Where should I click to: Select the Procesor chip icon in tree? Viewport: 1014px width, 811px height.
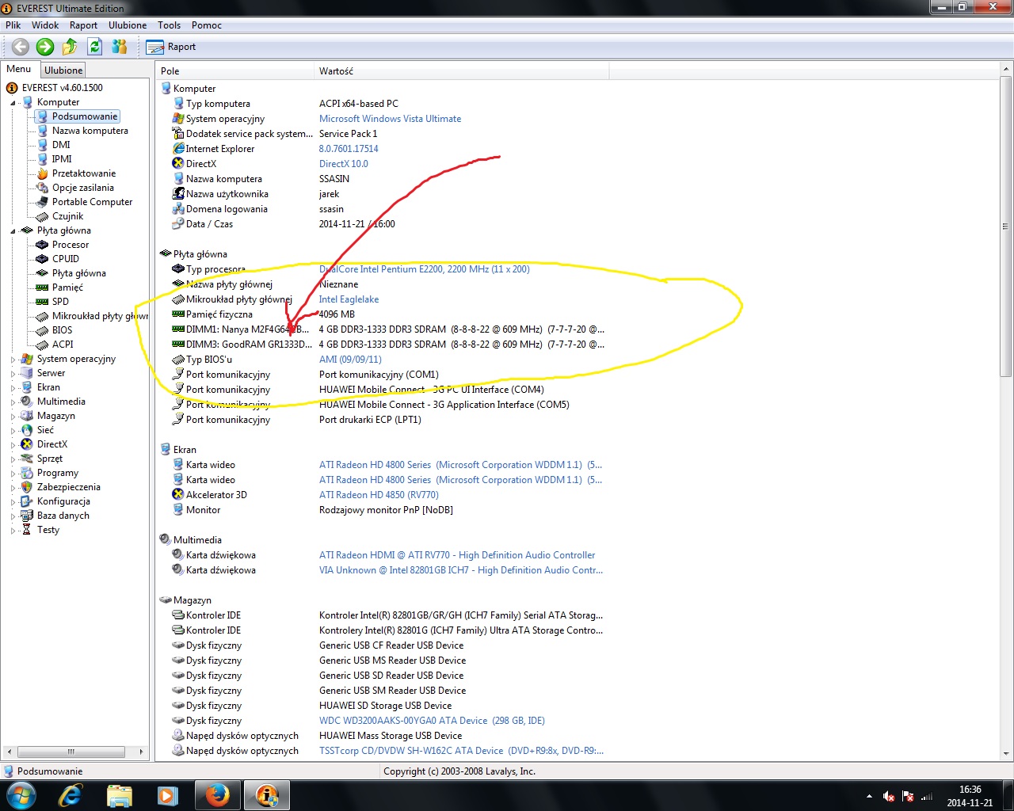coord(42,245)
